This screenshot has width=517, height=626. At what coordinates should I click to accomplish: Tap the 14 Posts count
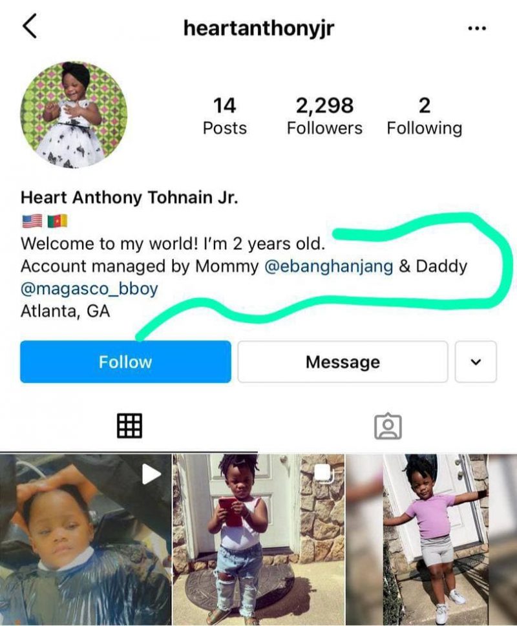click(x=224, y=116)
